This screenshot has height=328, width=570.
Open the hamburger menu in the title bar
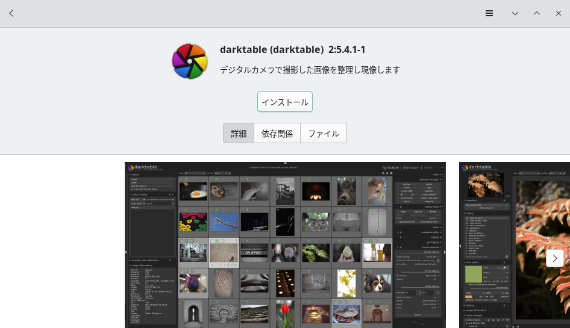coord(489,13)
